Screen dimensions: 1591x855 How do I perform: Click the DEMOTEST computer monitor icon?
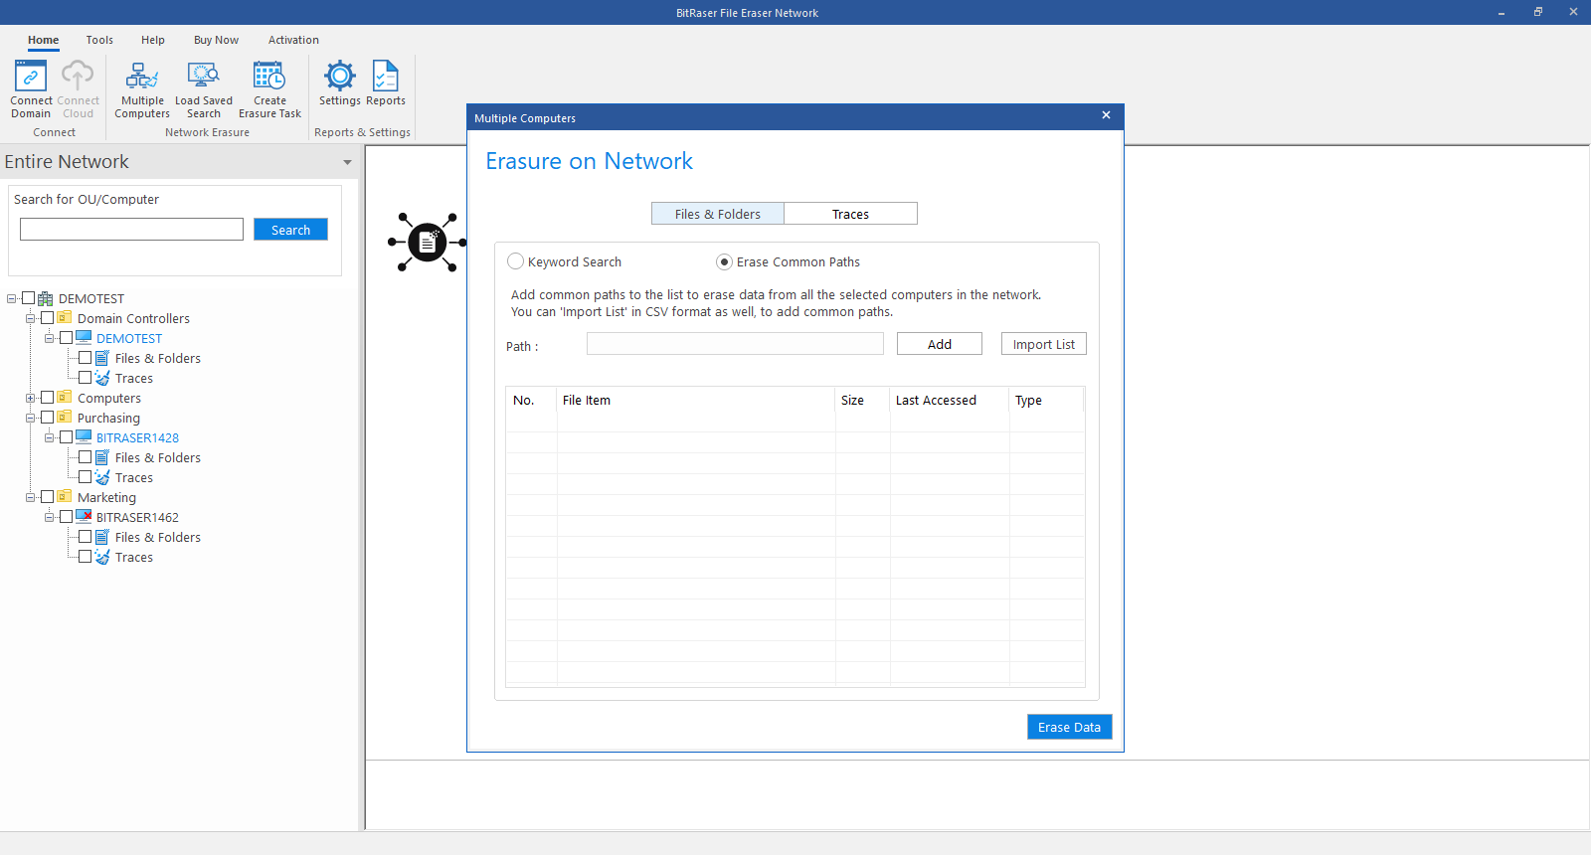click(x=84, y=338)
